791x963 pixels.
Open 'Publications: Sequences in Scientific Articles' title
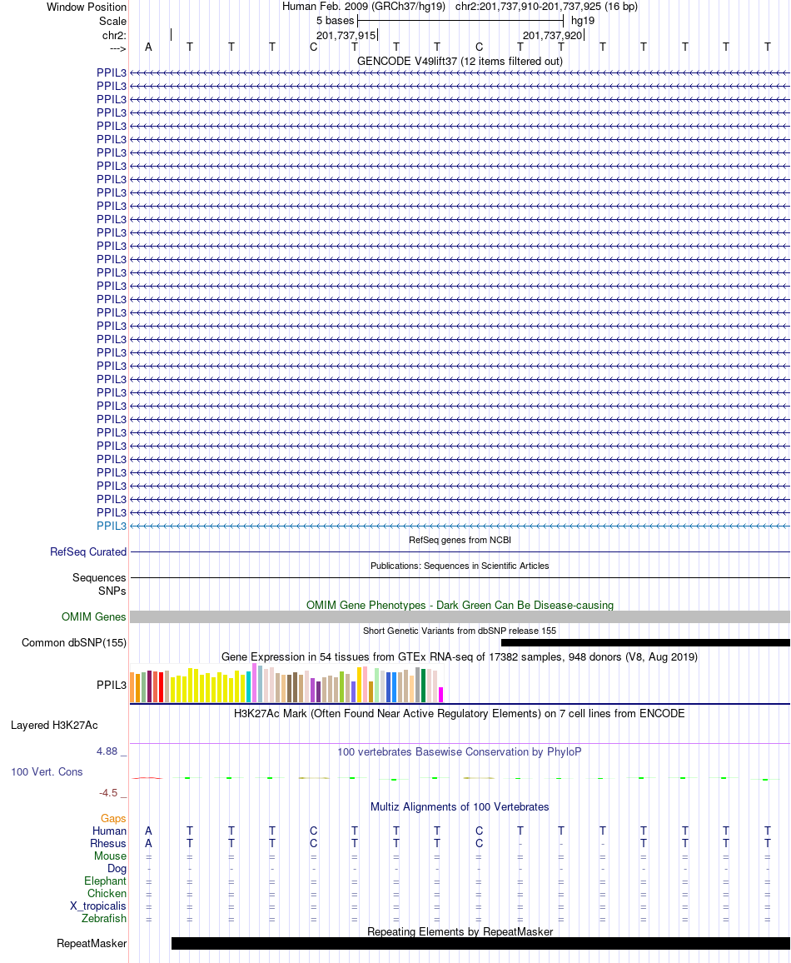(460, 566)
